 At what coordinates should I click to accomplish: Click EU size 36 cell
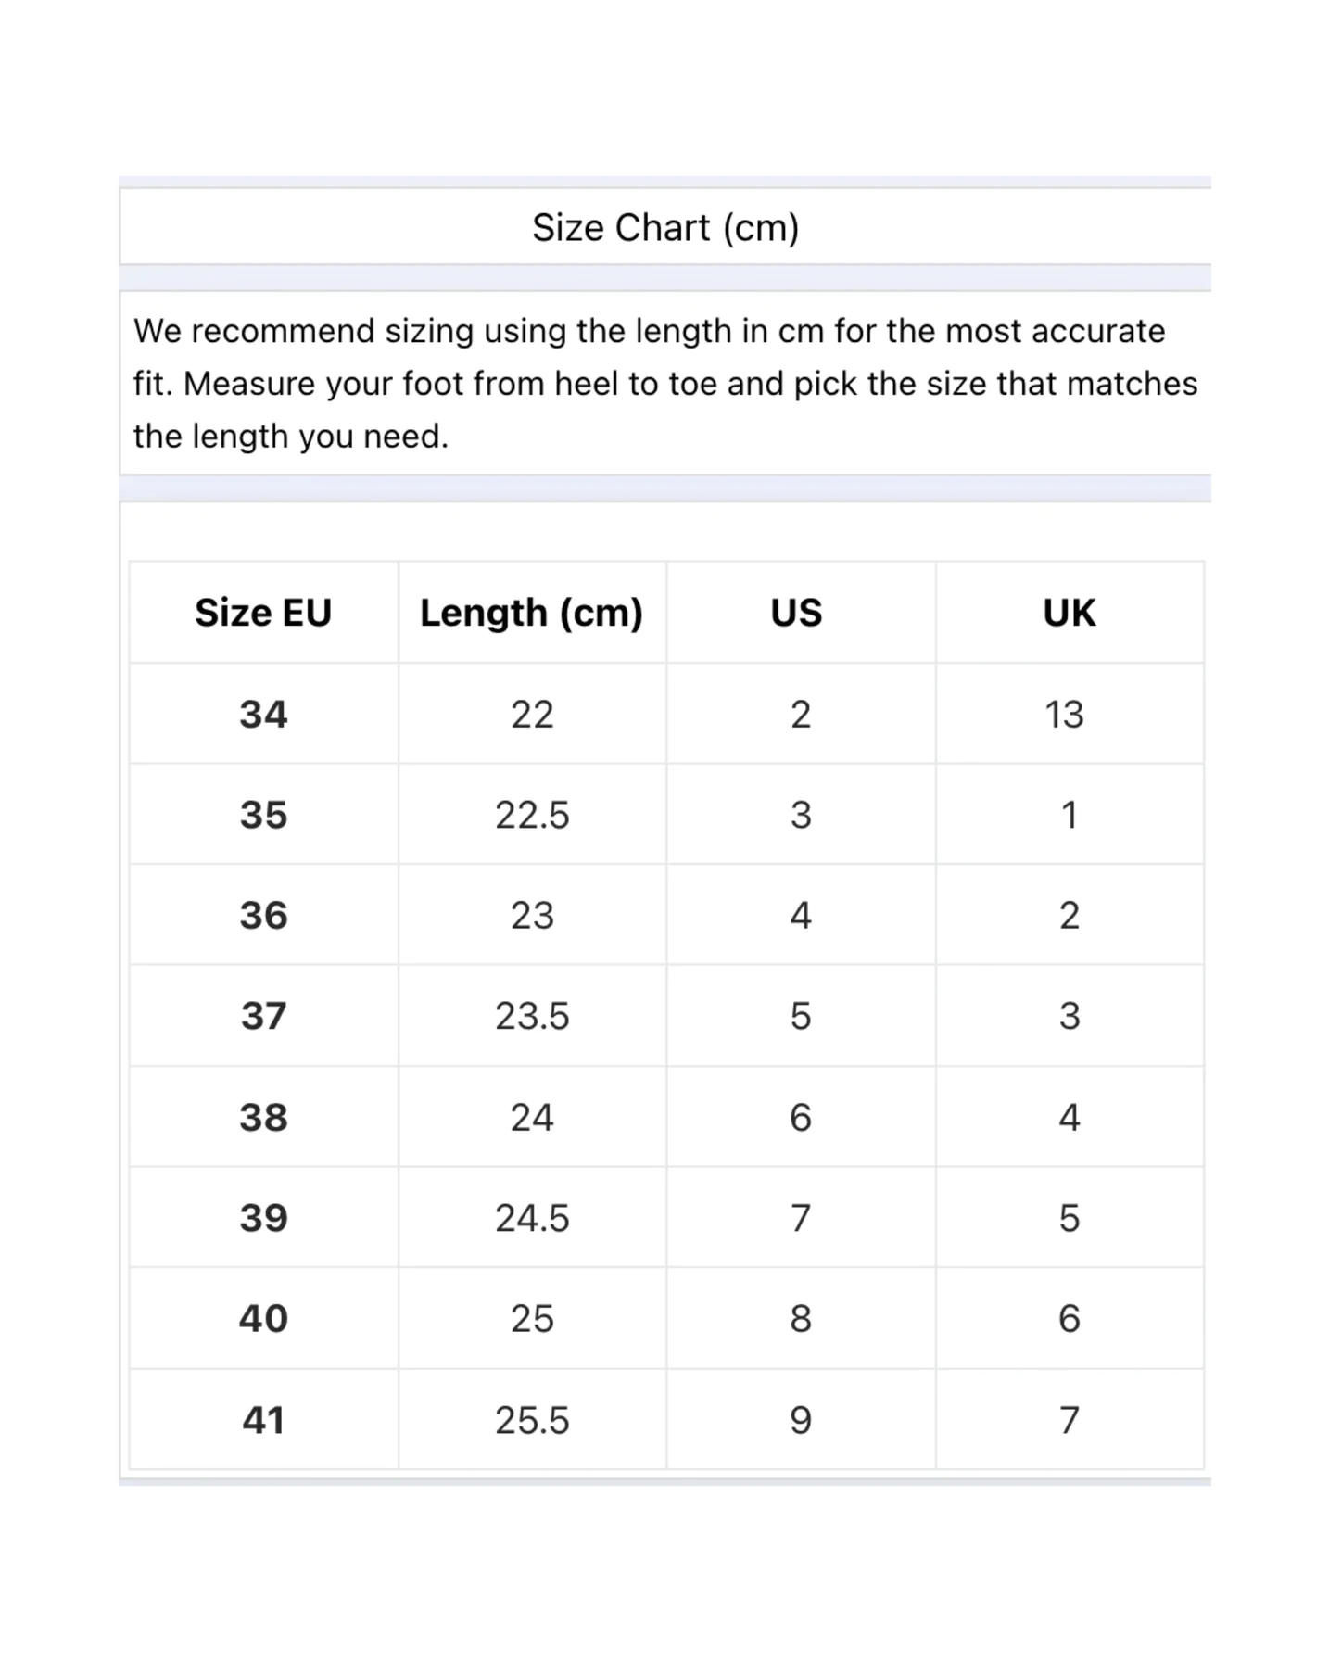pyautogui.click(x=263, y=915)
